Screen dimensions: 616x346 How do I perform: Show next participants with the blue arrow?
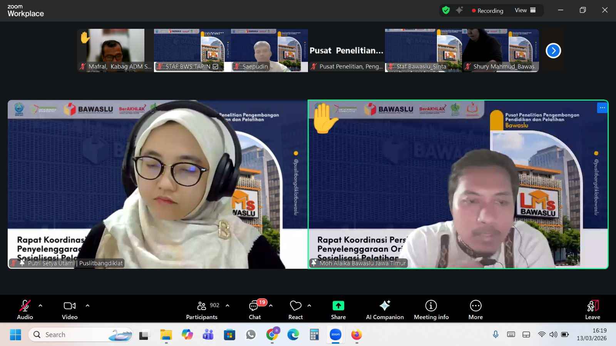pyautogui.click(x=553, y=50)
